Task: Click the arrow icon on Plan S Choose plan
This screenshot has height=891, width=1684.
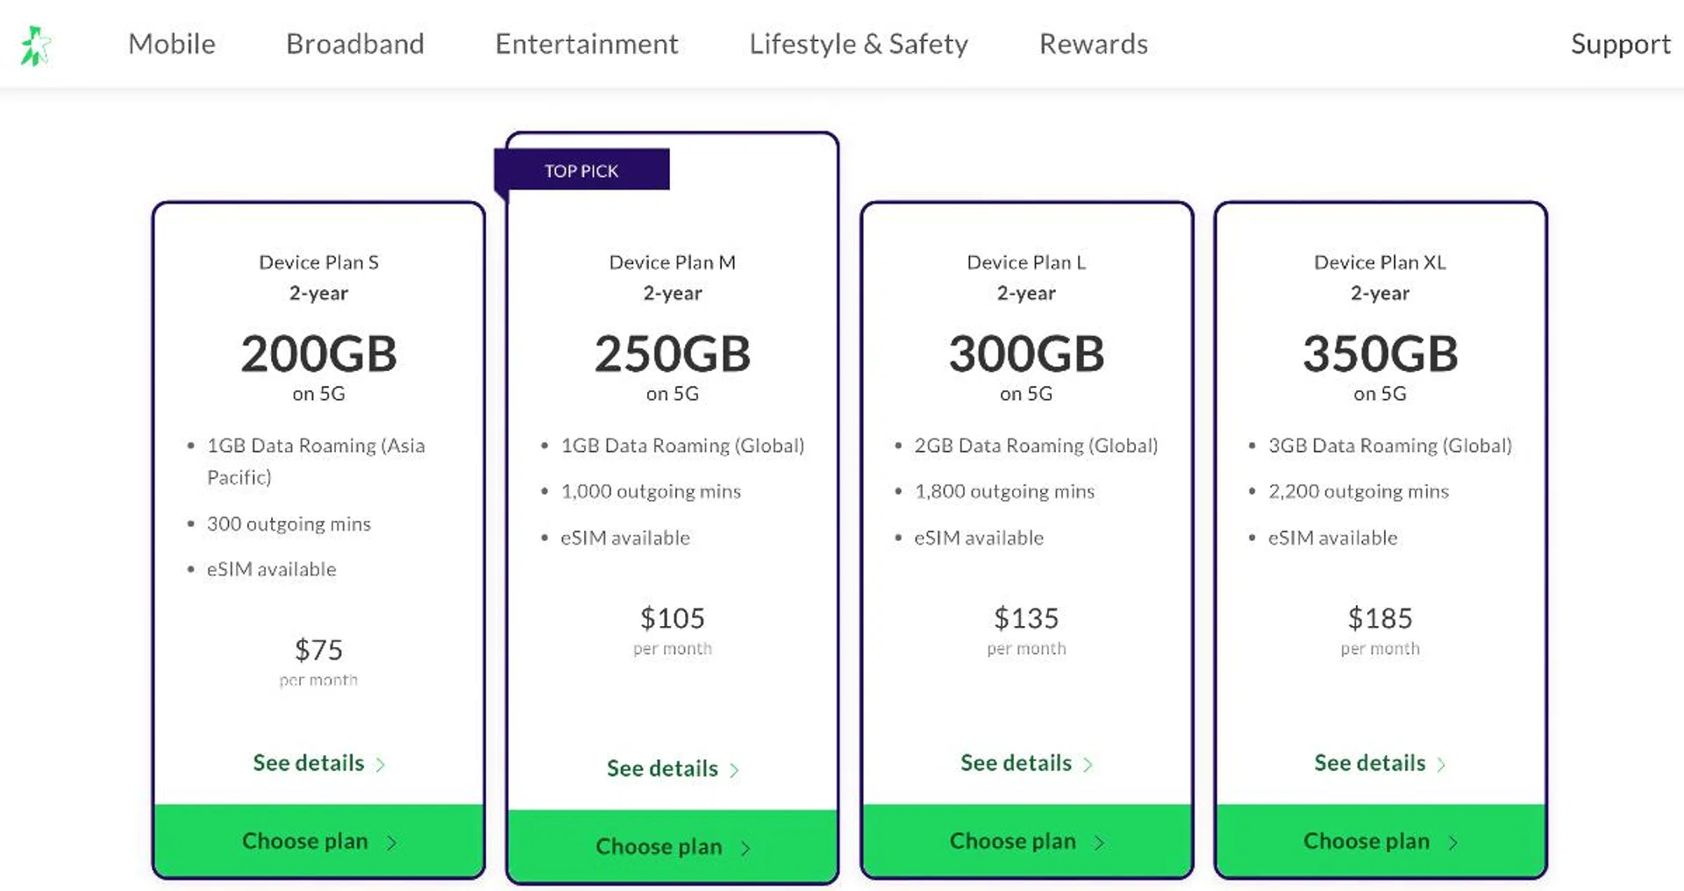Action: 392,843
